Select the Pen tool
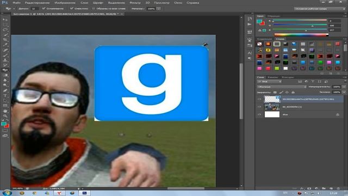 [5, 90]
